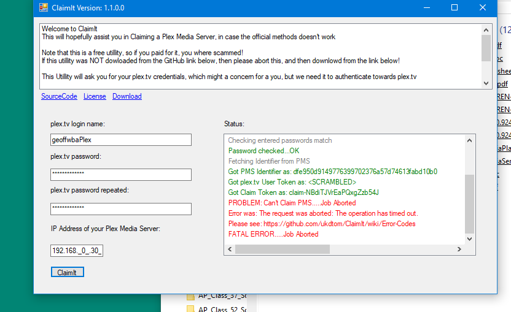Click 'Fetching Identifier from PMS' line
Screen dimensions: 511x312
pyautogui.click(x=269, y=161)
